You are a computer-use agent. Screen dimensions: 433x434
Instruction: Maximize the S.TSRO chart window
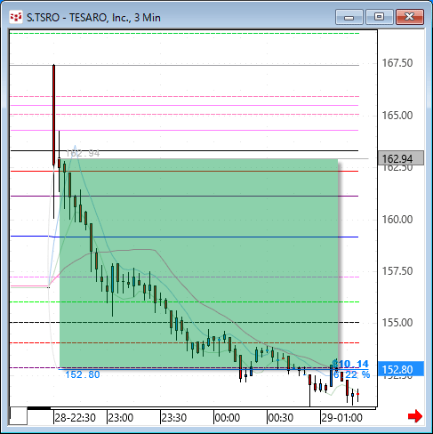tap(379, 17)
